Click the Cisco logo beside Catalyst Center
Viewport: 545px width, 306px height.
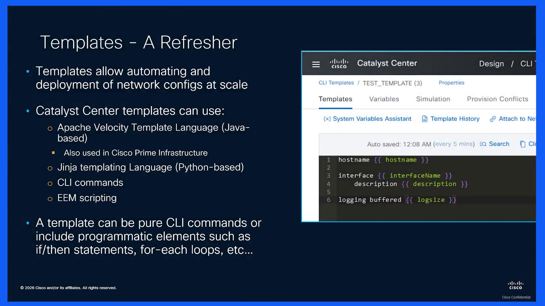[339, 63]
